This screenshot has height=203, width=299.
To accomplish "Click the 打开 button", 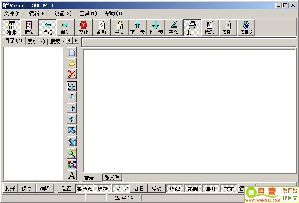I will click(x=10, y=188).
